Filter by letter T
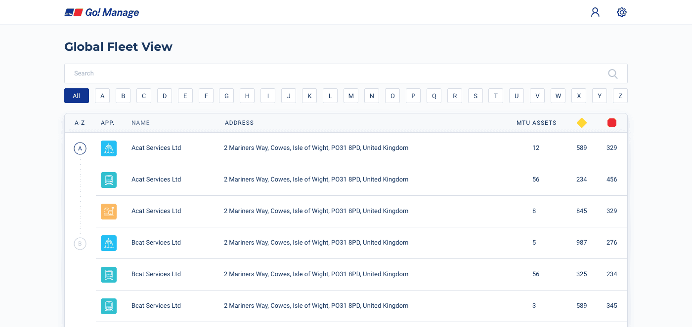The width and height of the screenshot is (692, 327). [x=496, y=96]
